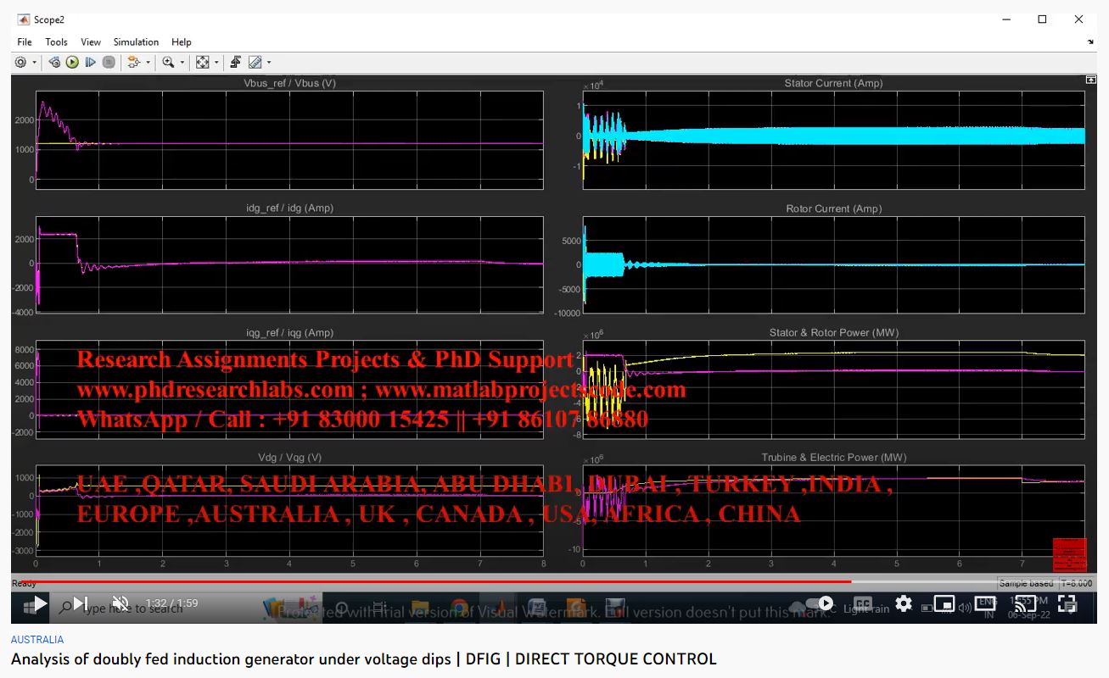Run the simulation with the green Run button
Screen dimensions: 1109x678
click(72, 62)
